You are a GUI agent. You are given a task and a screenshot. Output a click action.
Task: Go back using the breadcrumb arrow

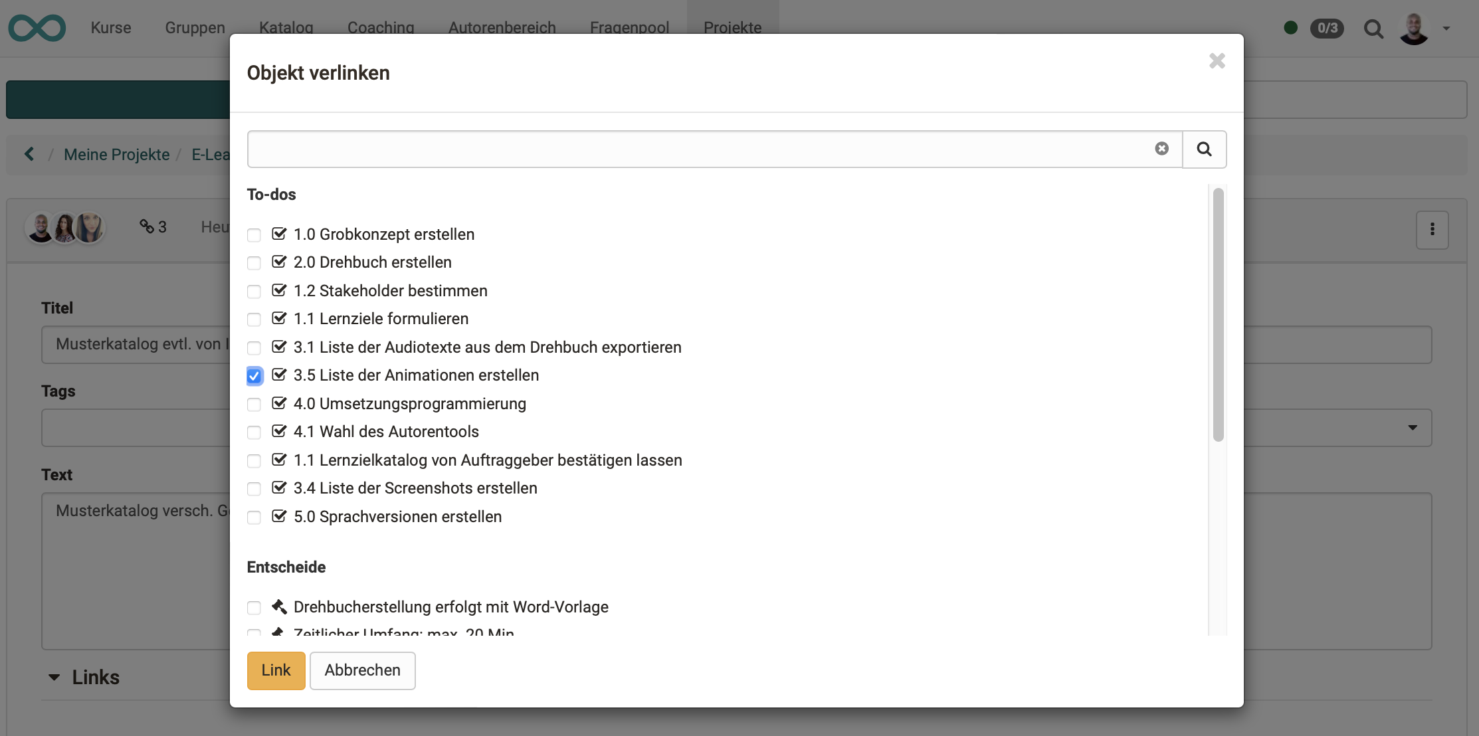click(29, 154)
